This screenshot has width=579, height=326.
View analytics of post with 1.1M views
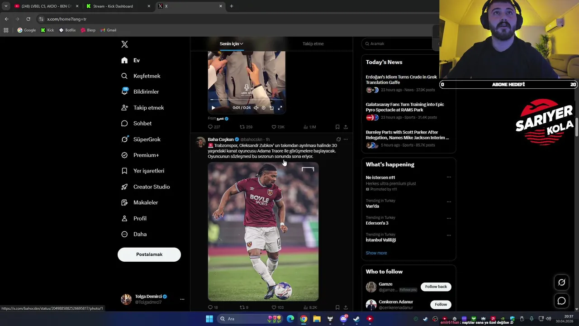pos(309,127)
